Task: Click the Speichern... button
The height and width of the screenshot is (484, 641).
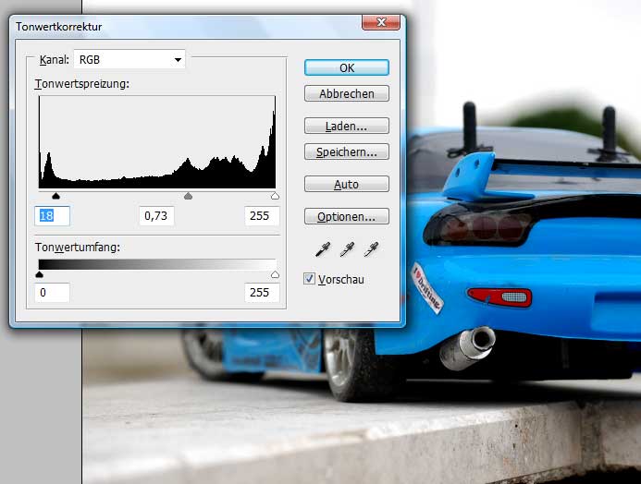Action: pyautogui.click(x=346, y=151)
